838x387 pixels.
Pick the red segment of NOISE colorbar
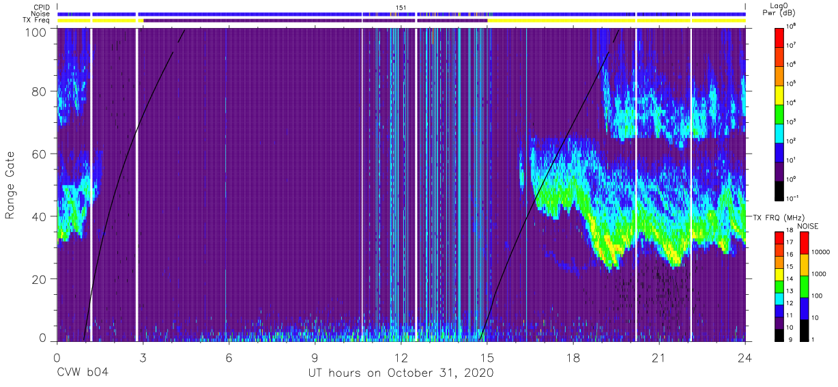tap(804, 242)
